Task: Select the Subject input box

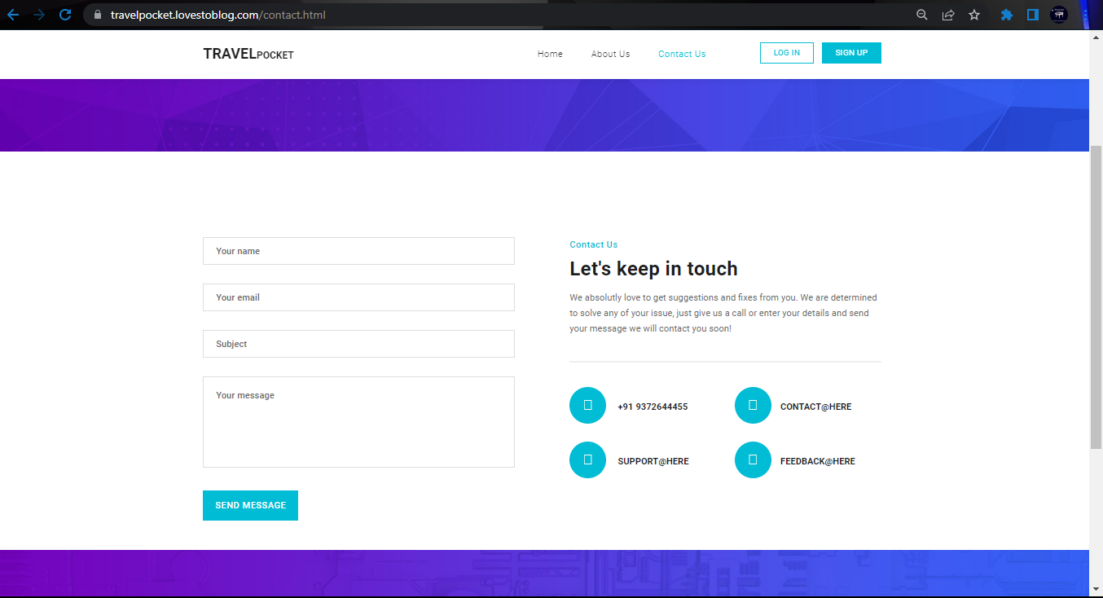Action: pos(358,344)
